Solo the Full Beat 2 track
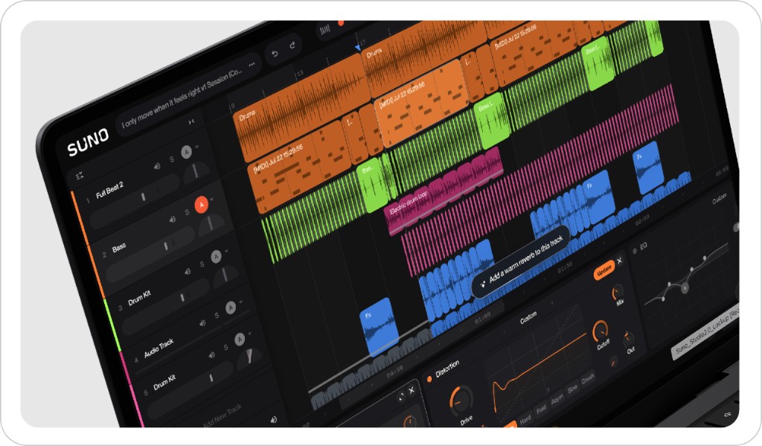The width and height of the screenshot is (762, 446). [x=172, y=159]
